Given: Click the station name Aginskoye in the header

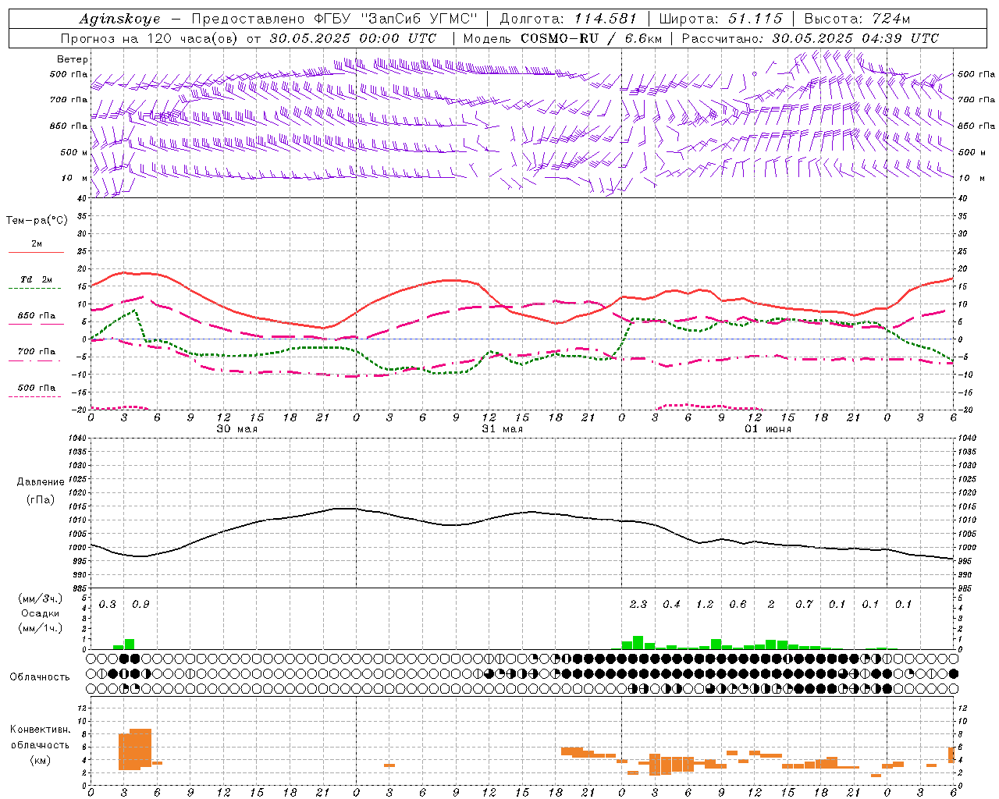Looking at the screenshot, I should tap(119, 19).
